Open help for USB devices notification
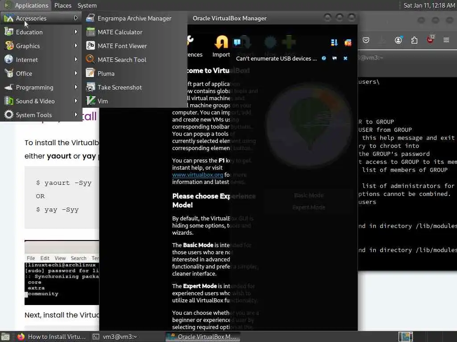This screenshot has width=457, height=342. [x=324, y=58]
